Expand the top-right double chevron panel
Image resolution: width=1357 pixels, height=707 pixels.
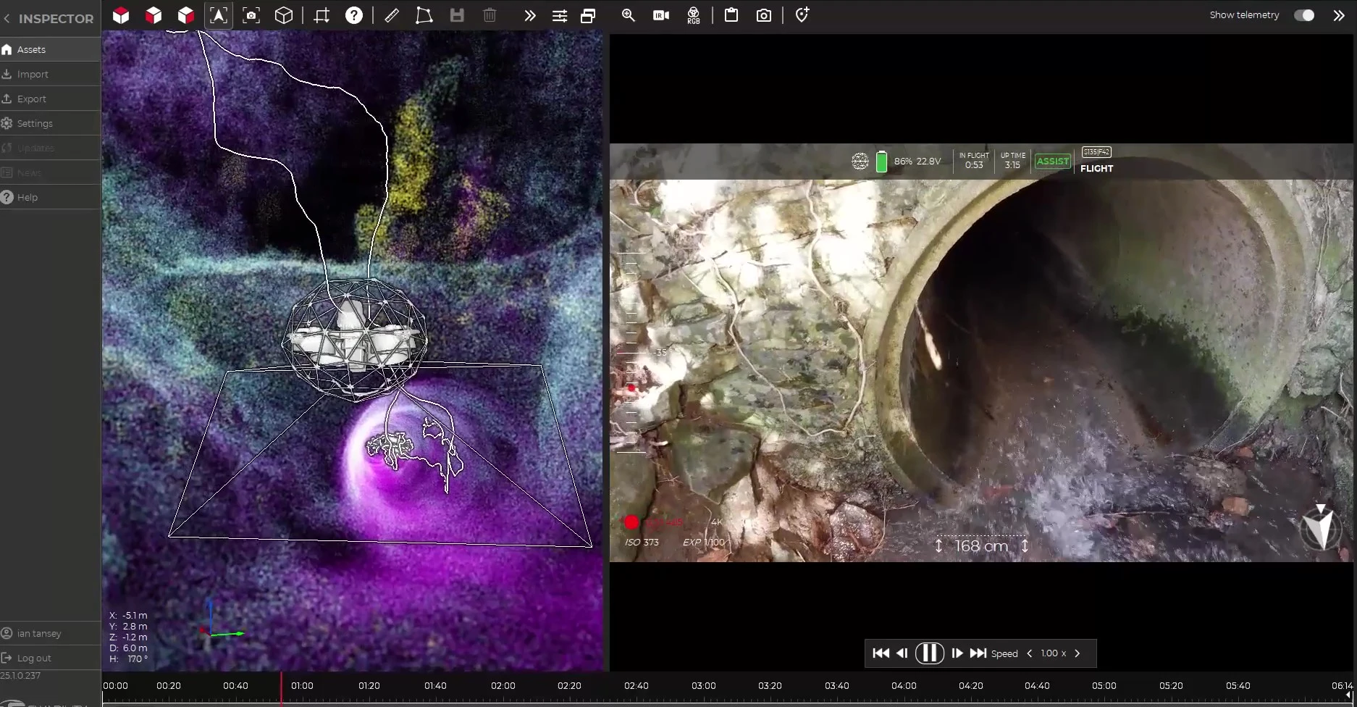[1338, 15]
